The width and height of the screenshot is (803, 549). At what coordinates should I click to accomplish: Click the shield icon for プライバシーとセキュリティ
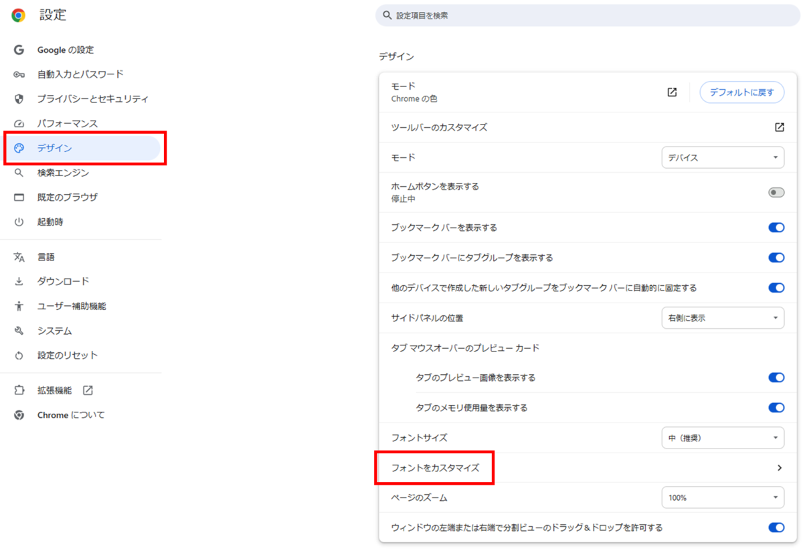[19, 99]
